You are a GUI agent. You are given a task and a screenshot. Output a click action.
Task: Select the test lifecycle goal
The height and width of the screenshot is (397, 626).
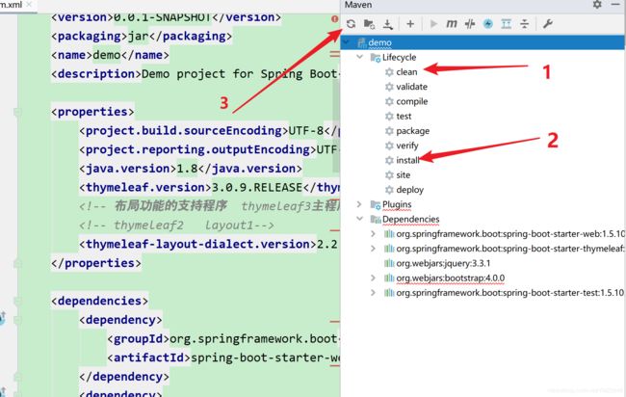[404, 117]
